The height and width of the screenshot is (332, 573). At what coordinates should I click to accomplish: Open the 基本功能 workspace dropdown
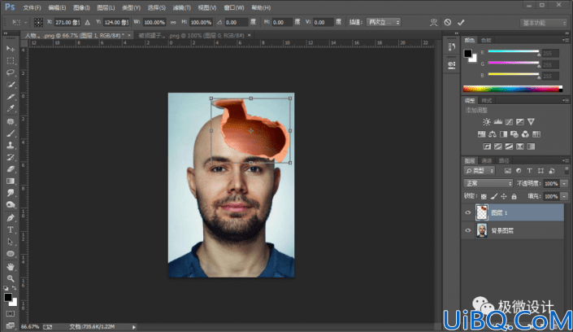click(x=544, y=23)
